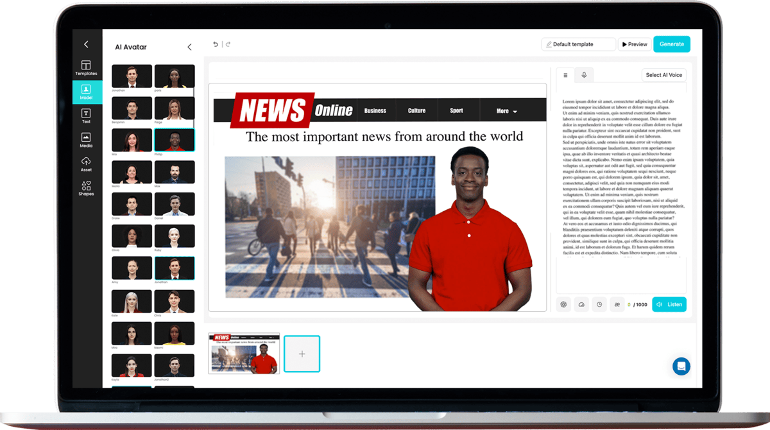
Task: Select the Philip avatar thumbnail
Action: coord(175,140)
